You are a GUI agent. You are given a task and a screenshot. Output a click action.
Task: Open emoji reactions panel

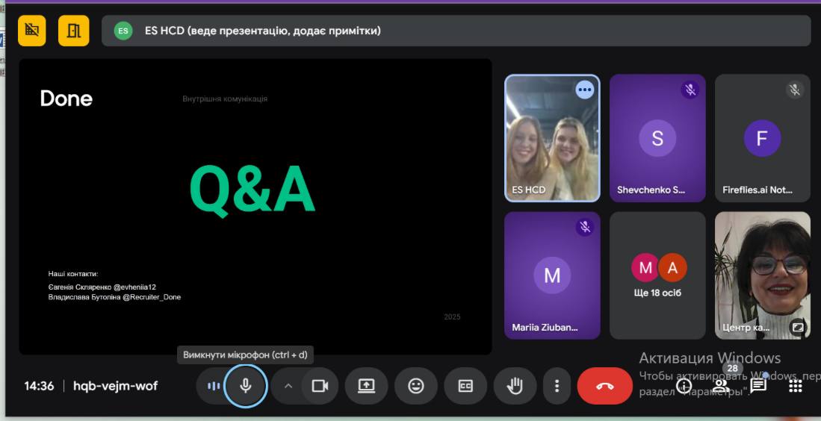point(416,386)
